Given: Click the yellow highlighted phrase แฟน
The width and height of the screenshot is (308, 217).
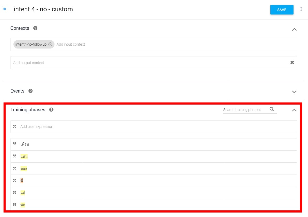Looking at the screenshot, I should coord(24,156).
